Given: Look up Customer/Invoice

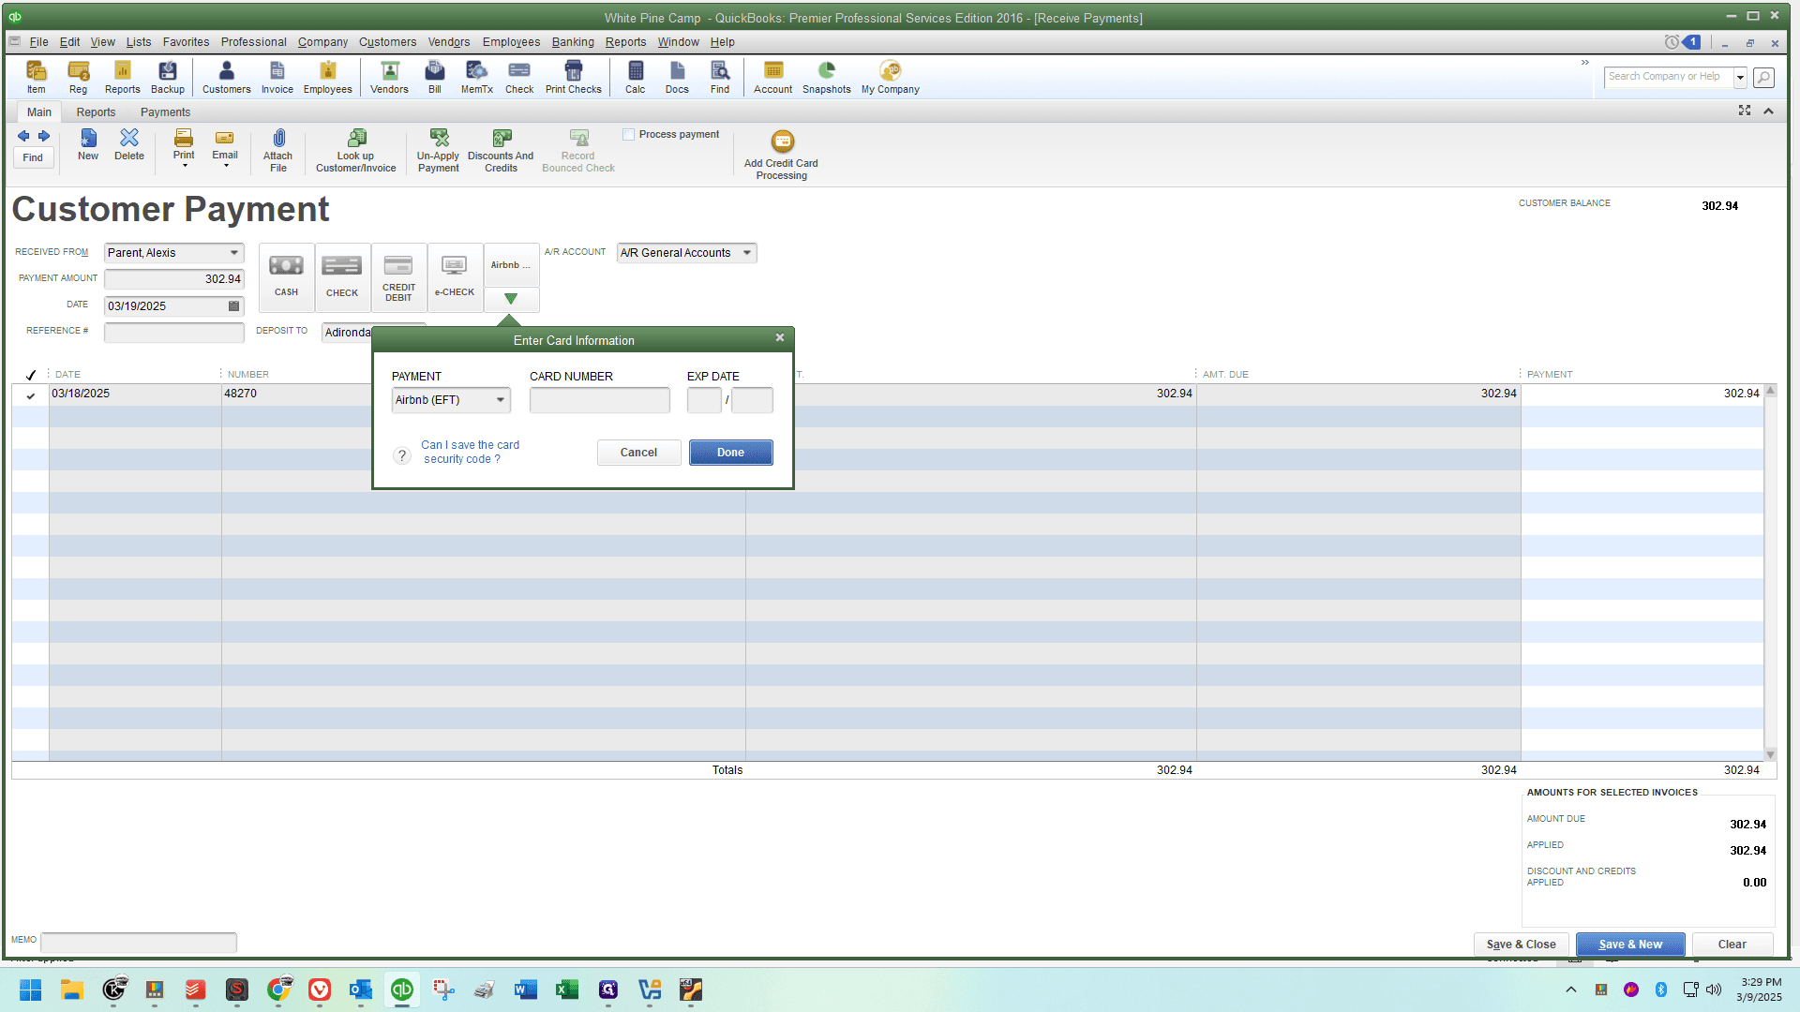Looking at the screenshot, I should point(355,151).
